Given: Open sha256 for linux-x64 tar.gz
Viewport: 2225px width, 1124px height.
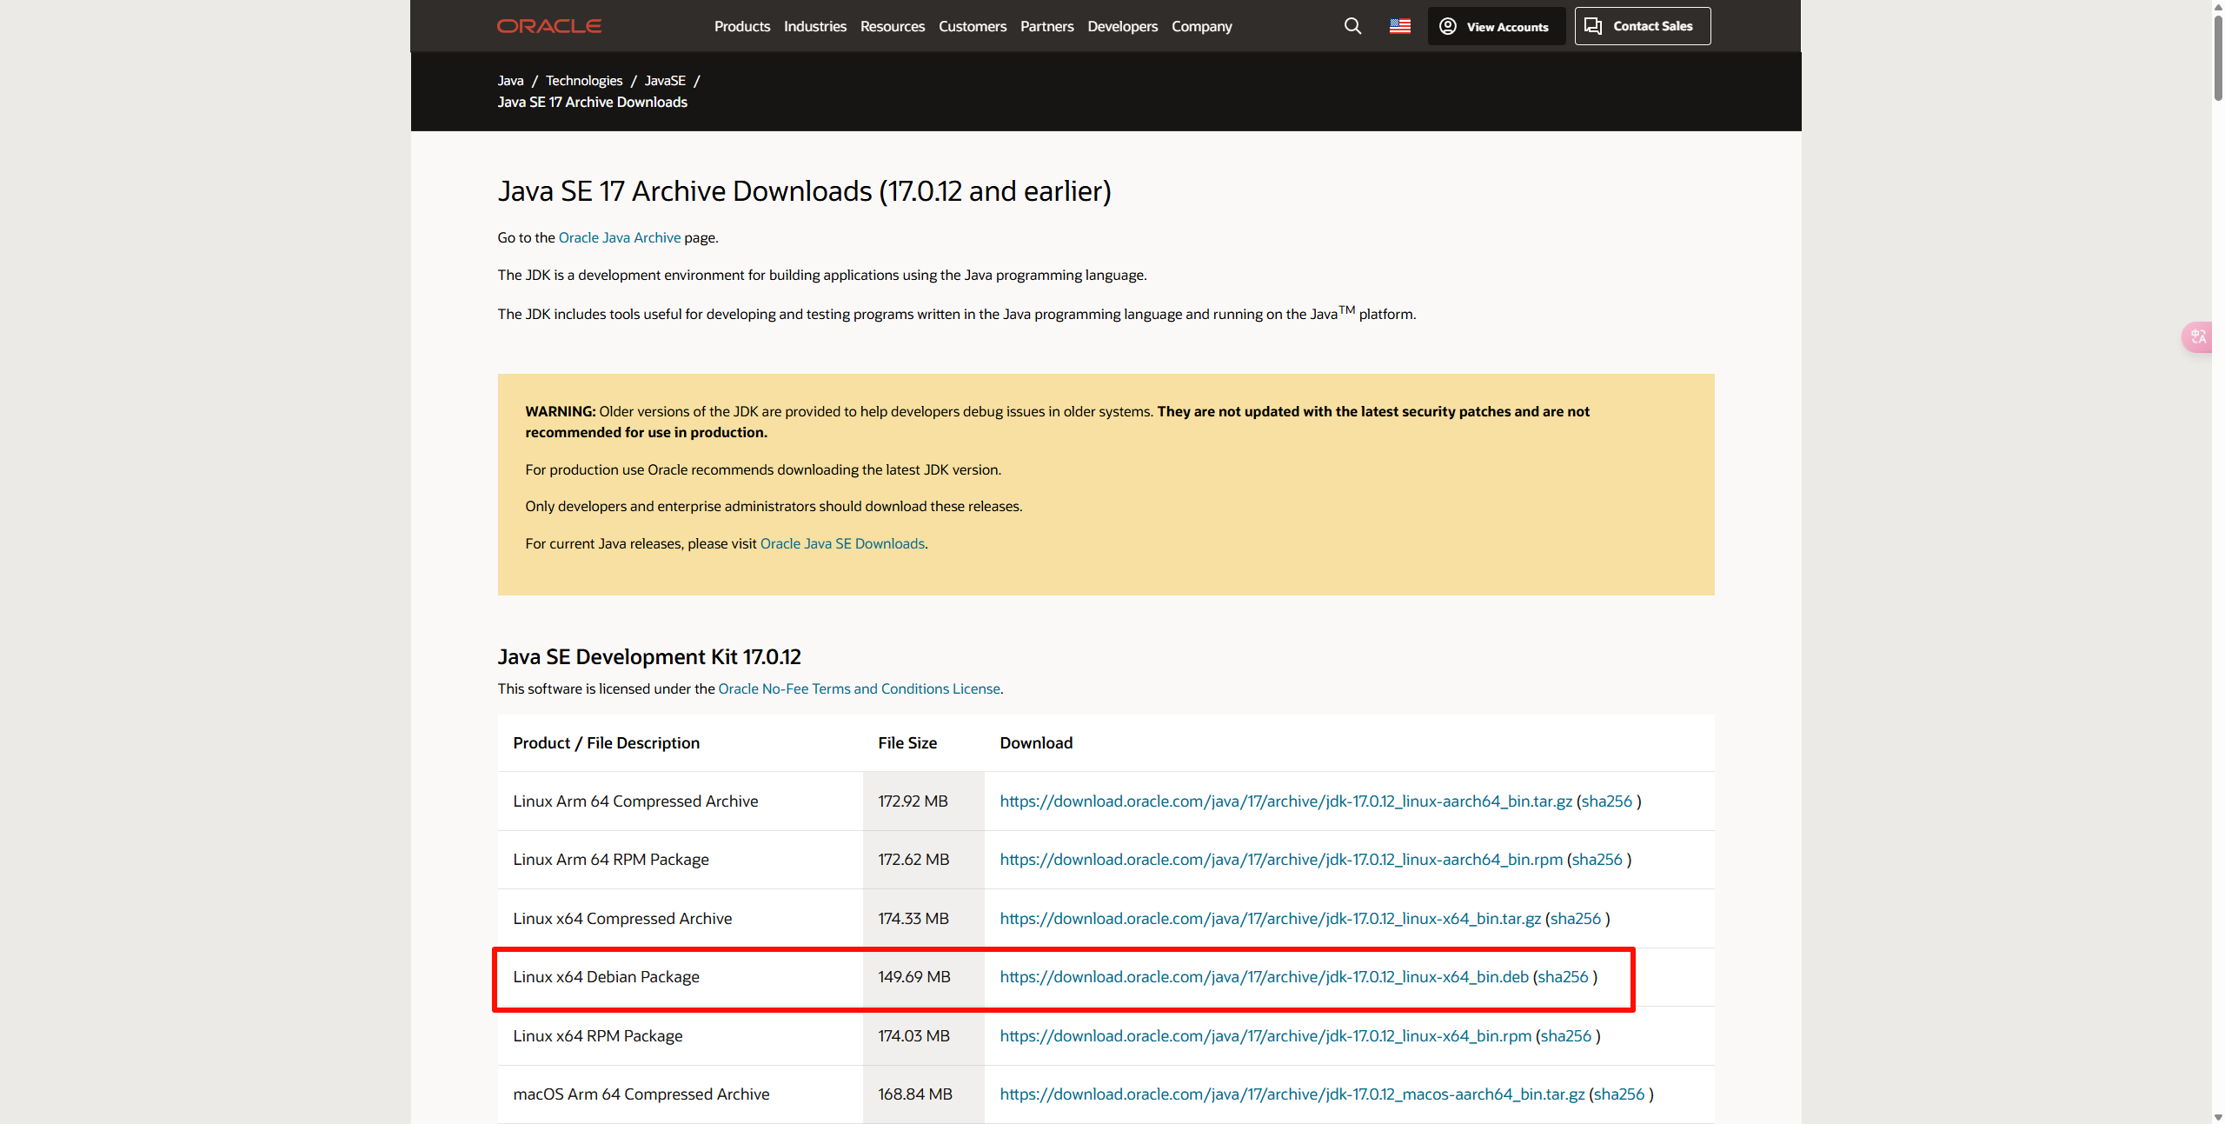Looking at the screenshot, I should coord(1575,919).
